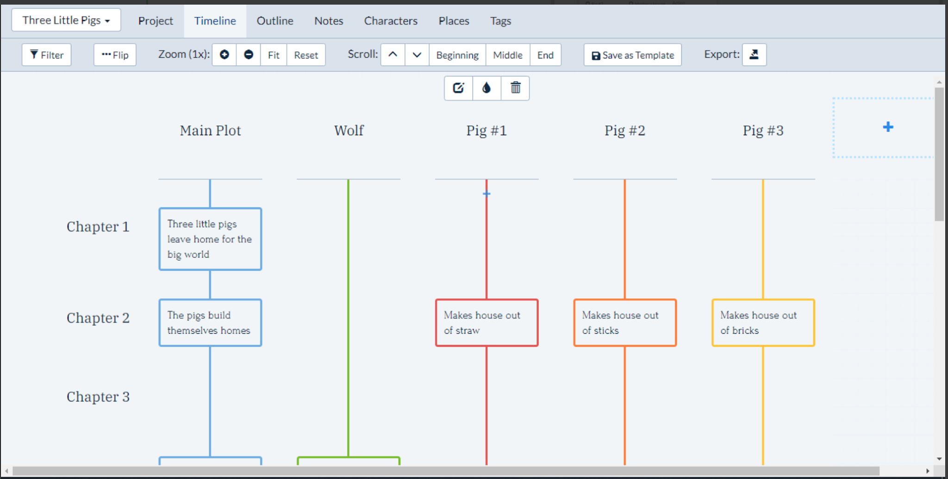Open the Filter options
The image size is (948, 479).
[46, 55]
